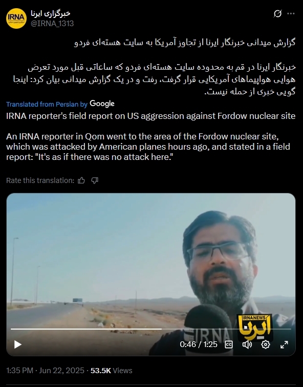Click the Translated from Persian by link
This screenshot has height=387, width=303.
pos(47,105)
